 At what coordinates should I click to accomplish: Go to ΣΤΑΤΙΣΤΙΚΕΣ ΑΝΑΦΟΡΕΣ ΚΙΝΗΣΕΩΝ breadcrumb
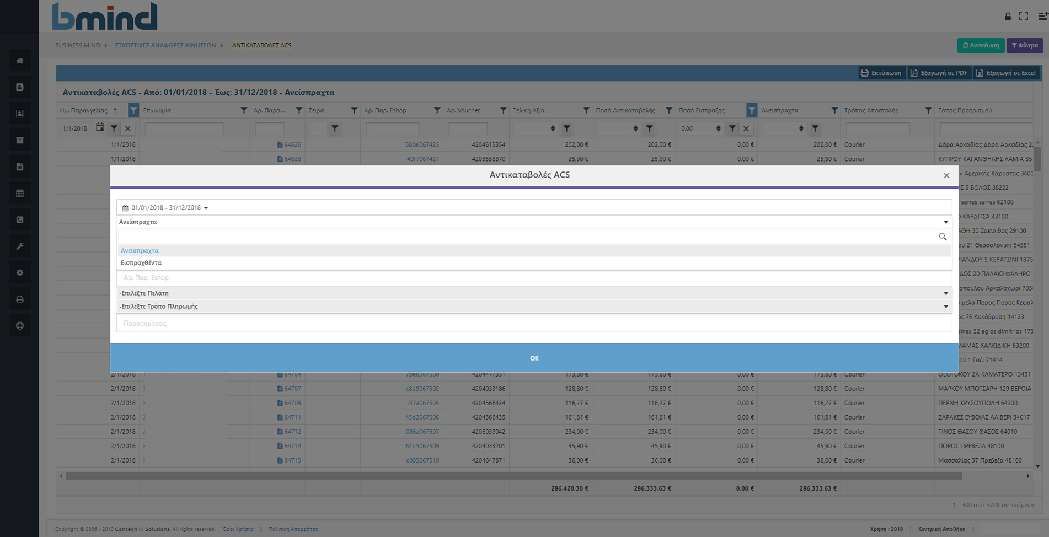pos(165,45)
